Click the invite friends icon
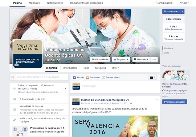Viewport: 196px width, 137px height. [x=15, y=120]
